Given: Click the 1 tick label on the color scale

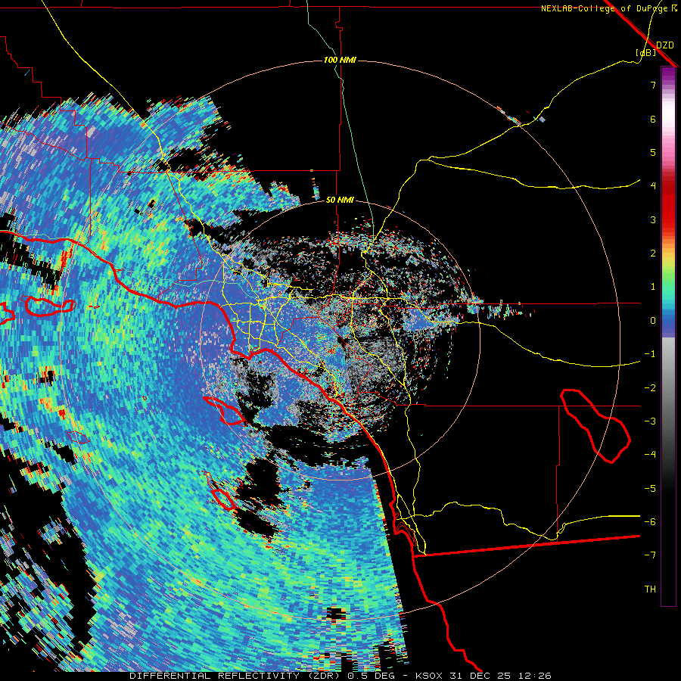Looking at the screenshot, I should click(653, 287).
